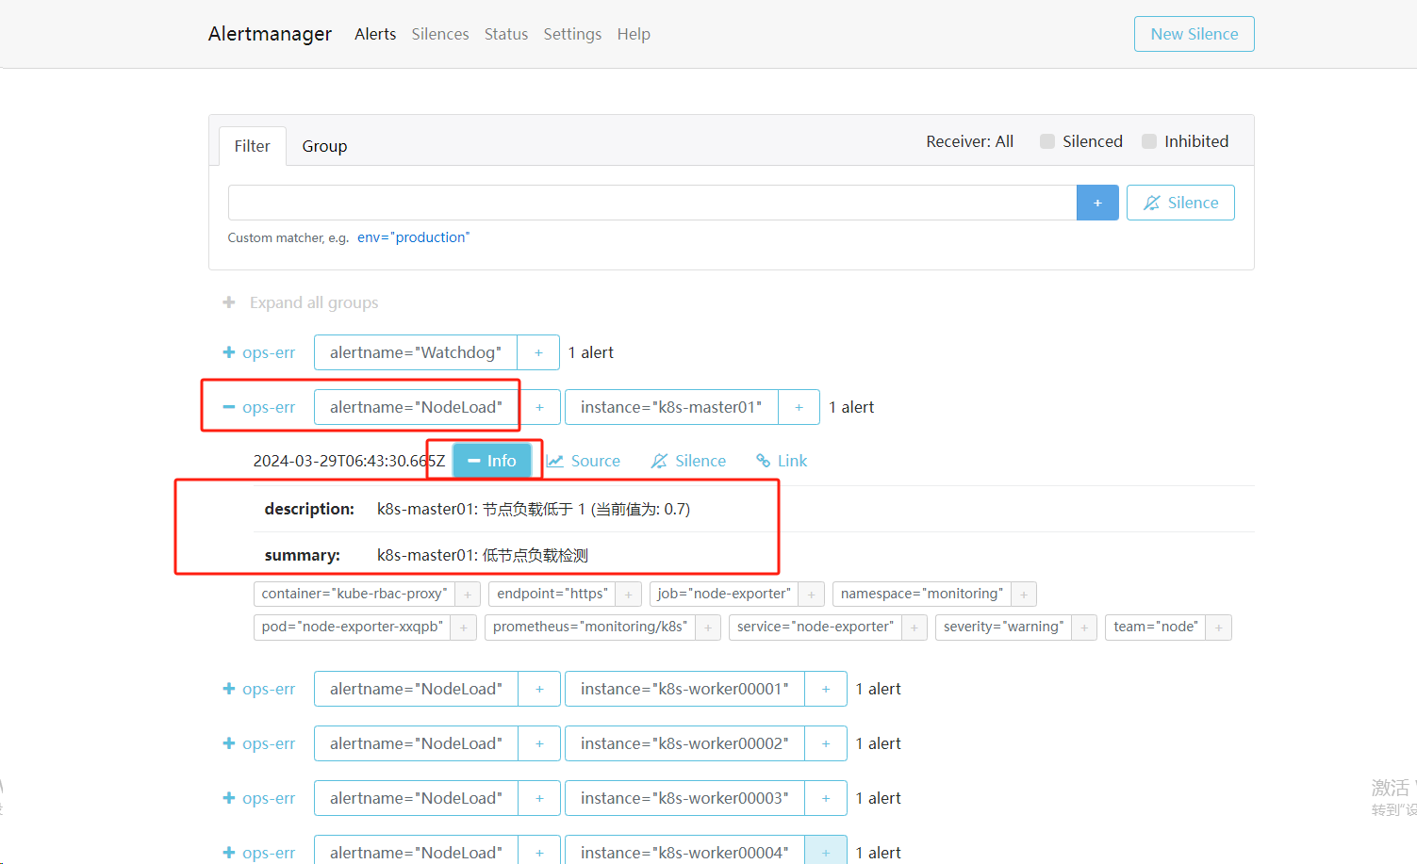Switch to the Group tab
1417x864 pixels.
(324, 146)
